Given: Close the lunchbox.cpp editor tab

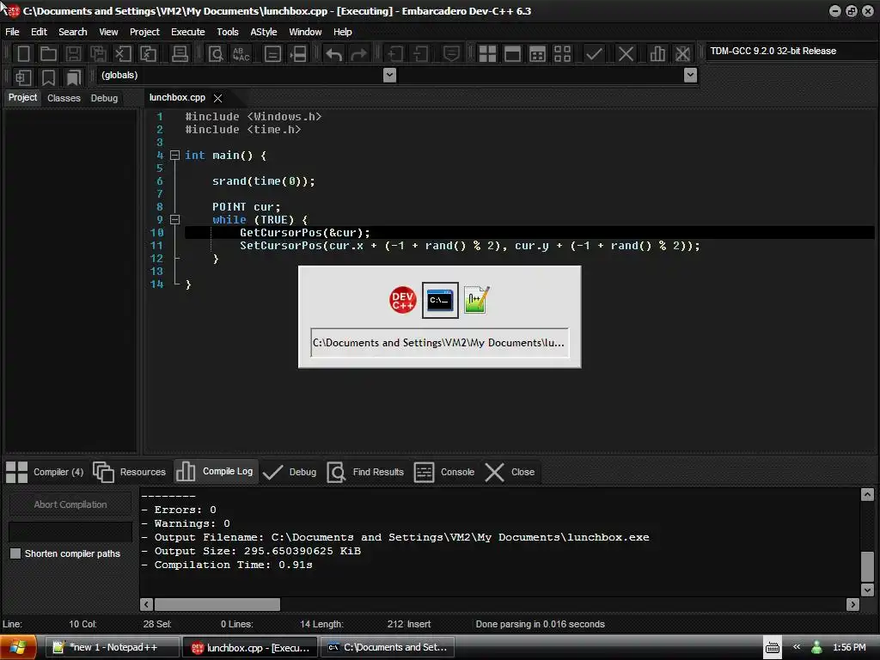Looking at the screenshot, I should pyautogui.click(x=217, y=98).
